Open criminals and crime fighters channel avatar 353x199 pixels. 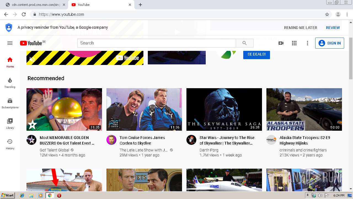[271, 140]
